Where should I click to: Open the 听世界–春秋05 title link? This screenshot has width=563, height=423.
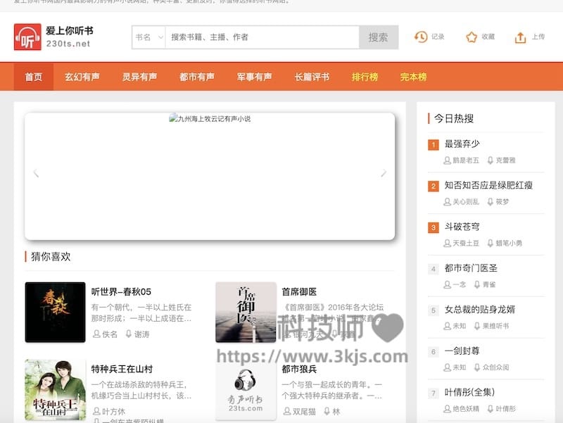pyautogui.click(x=121, y=291)
